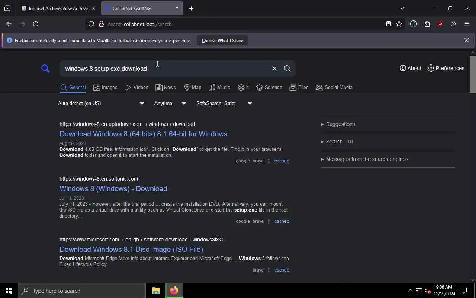Dismiss the Firefox data notification bar
The image size is (476, 298).
(466, 40)
